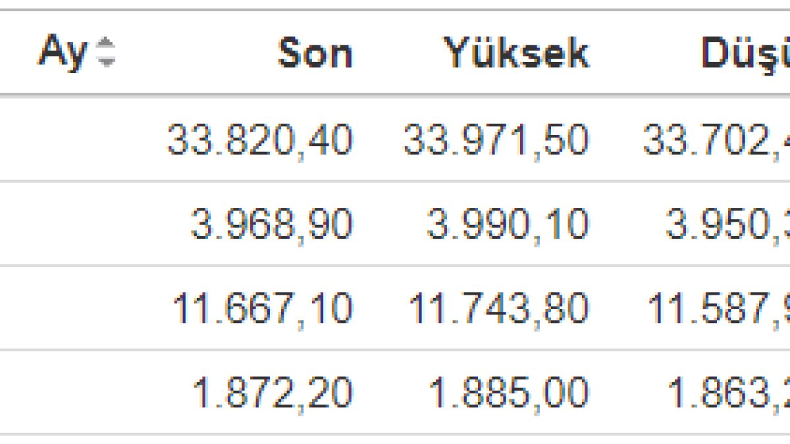Image resolution: width=790 pixels, height=444 pixels.
Task: Select the cell starting with 33.702
Action: (x=716, y=139)
